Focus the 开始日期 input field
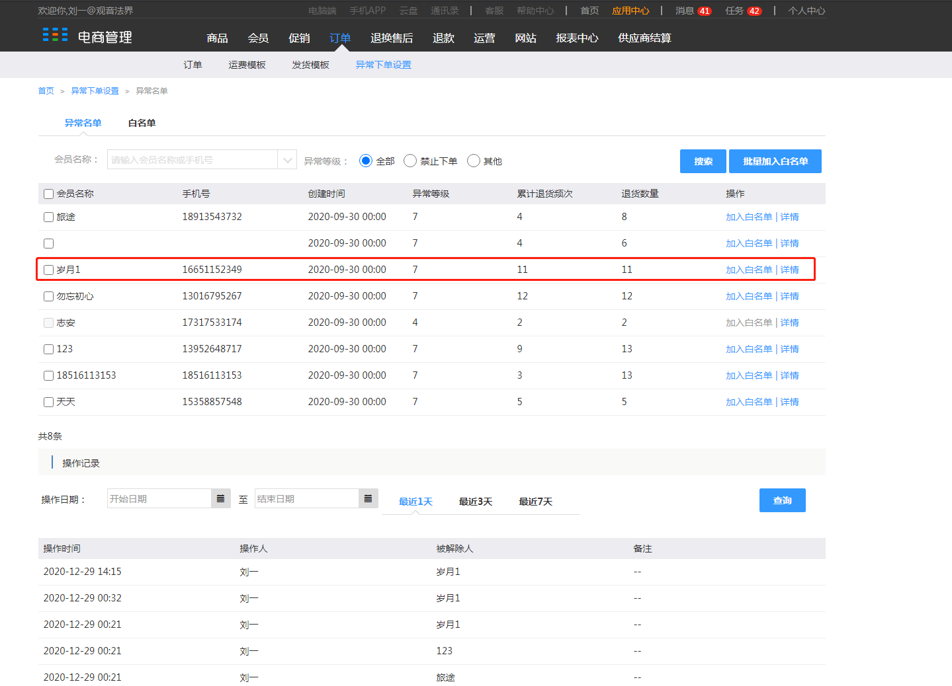The image size is (952, 686). 159,498
